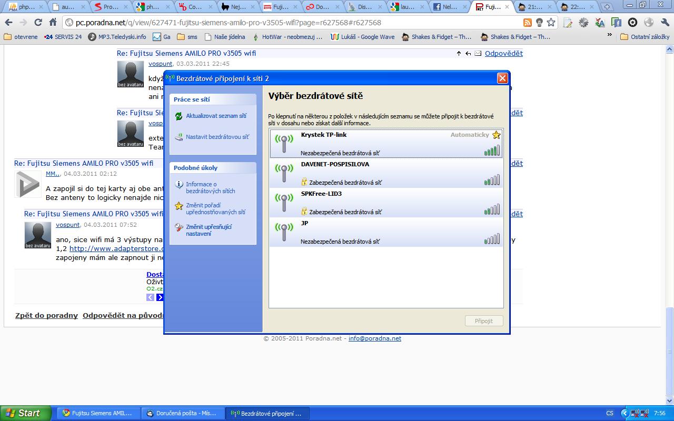This screenshot has height=421, width=674.
Task: Open the Ostatní záložky bookmarks folder
Action: pos(645,37)
